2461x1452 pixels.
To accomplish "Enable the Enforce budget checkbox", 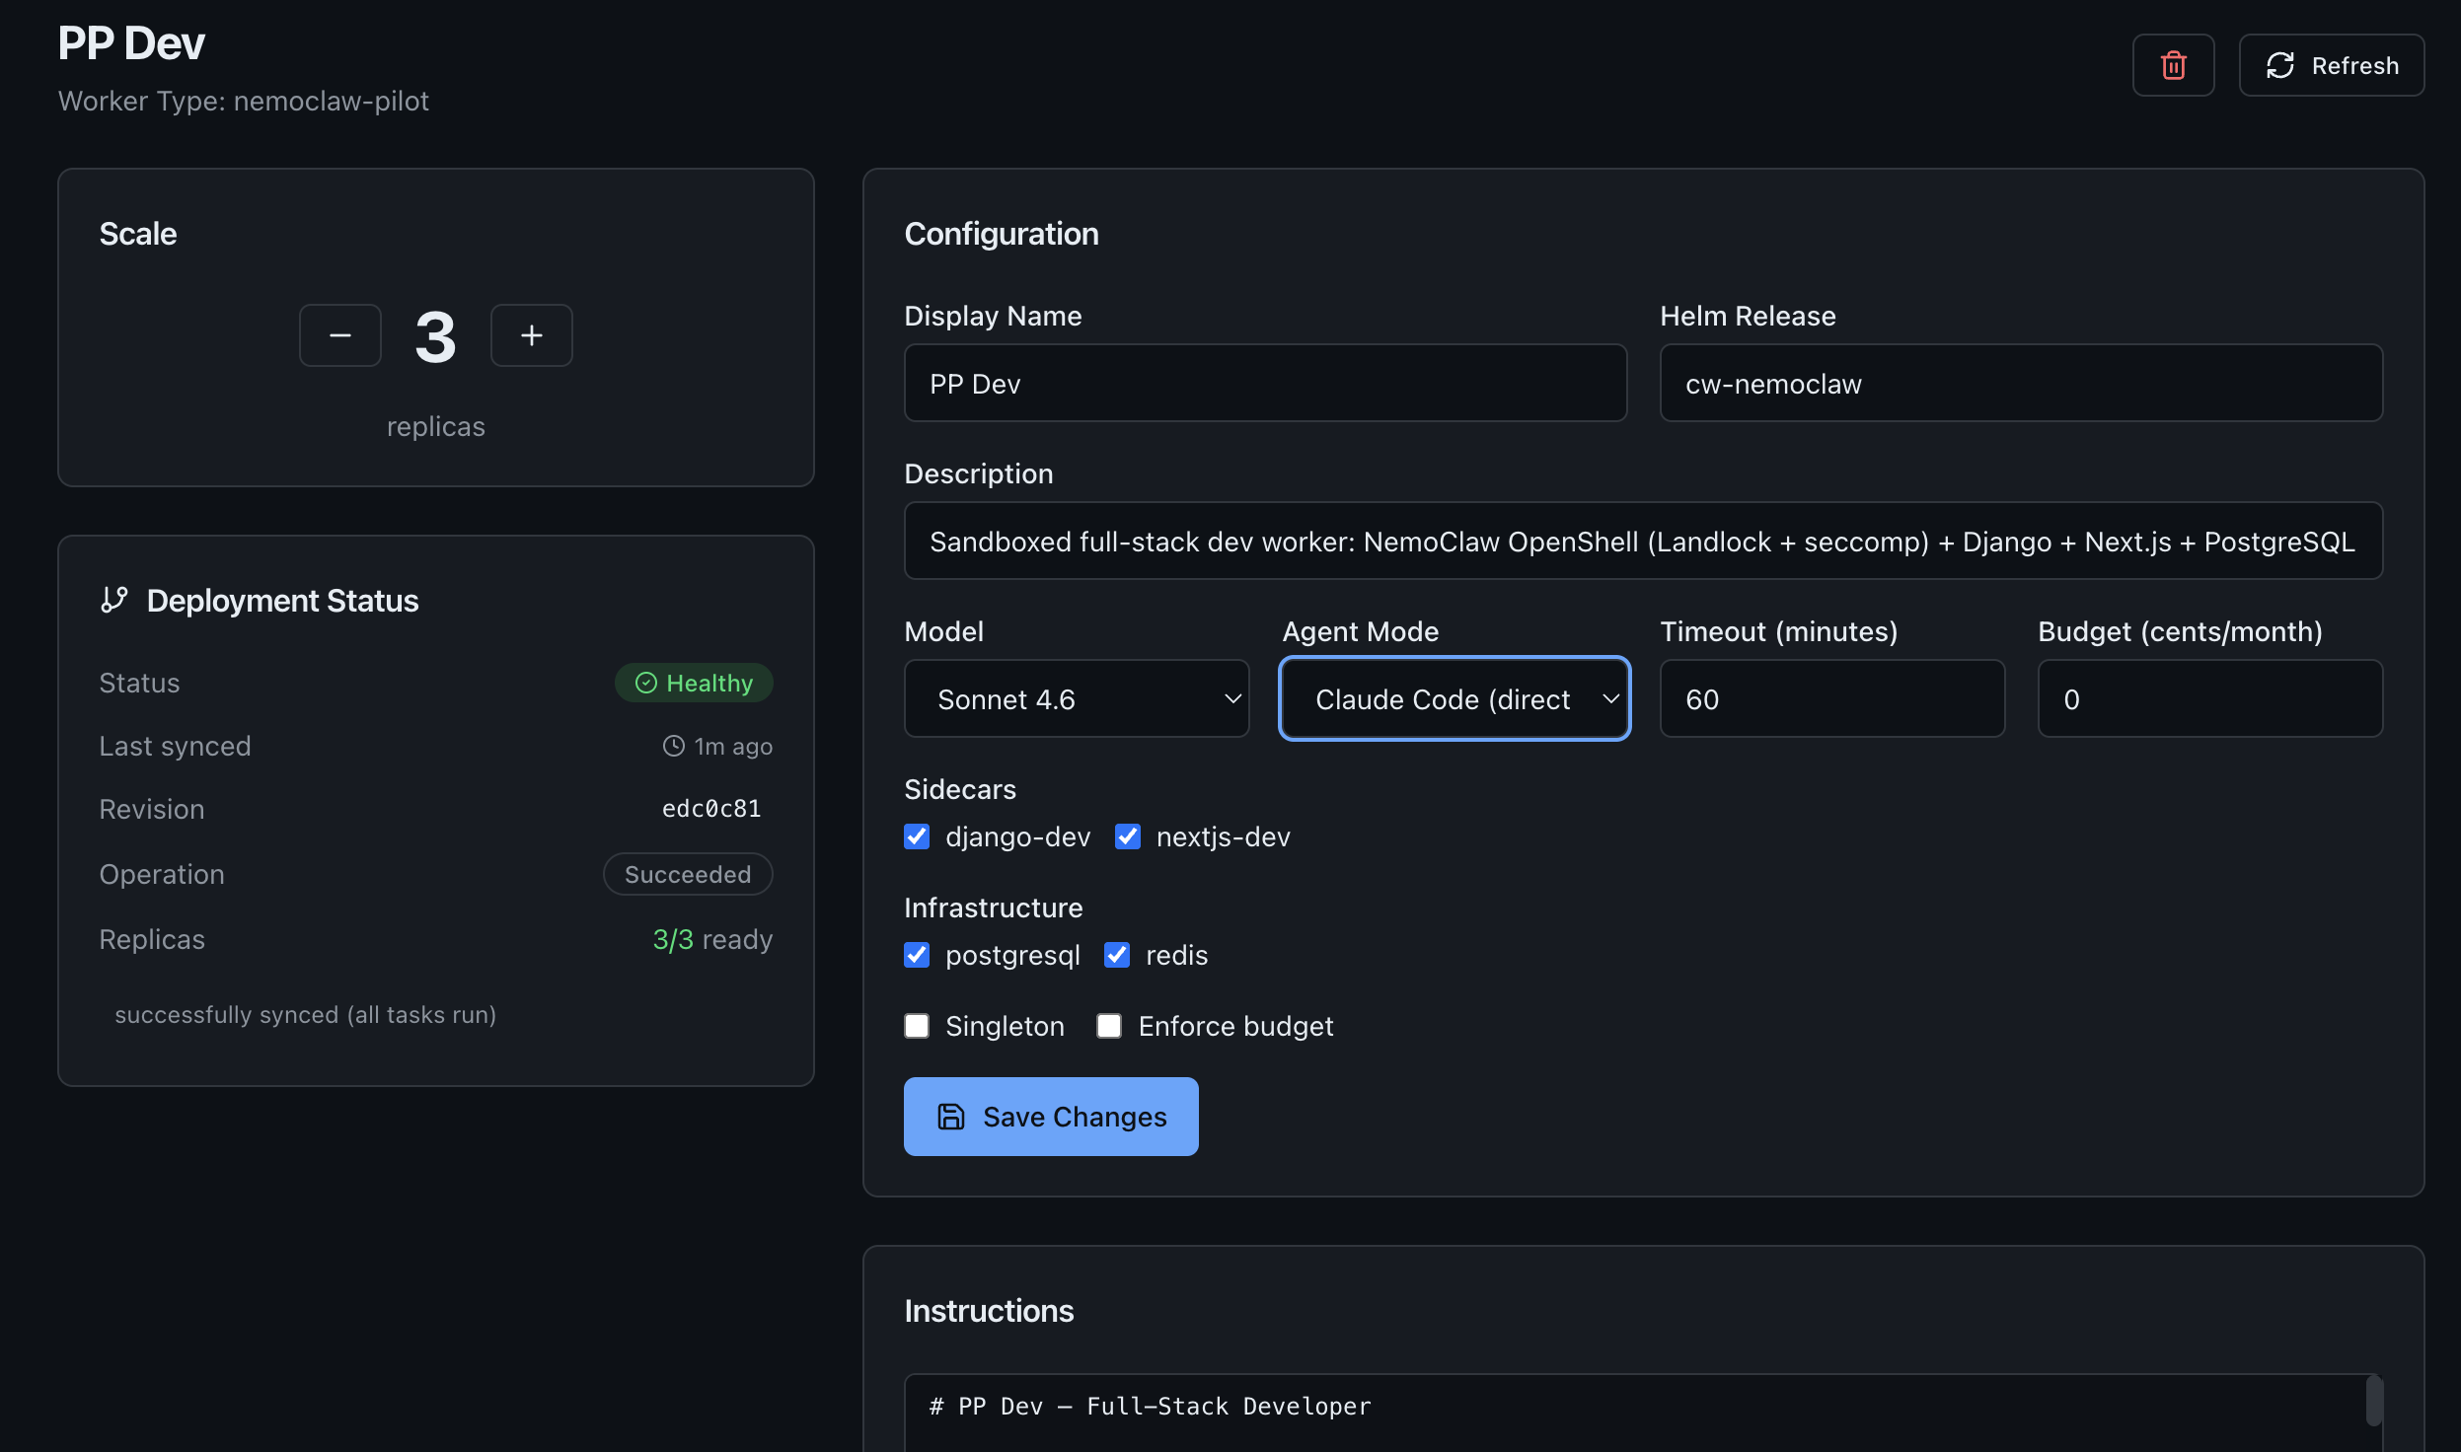I will (1109, 1026).
